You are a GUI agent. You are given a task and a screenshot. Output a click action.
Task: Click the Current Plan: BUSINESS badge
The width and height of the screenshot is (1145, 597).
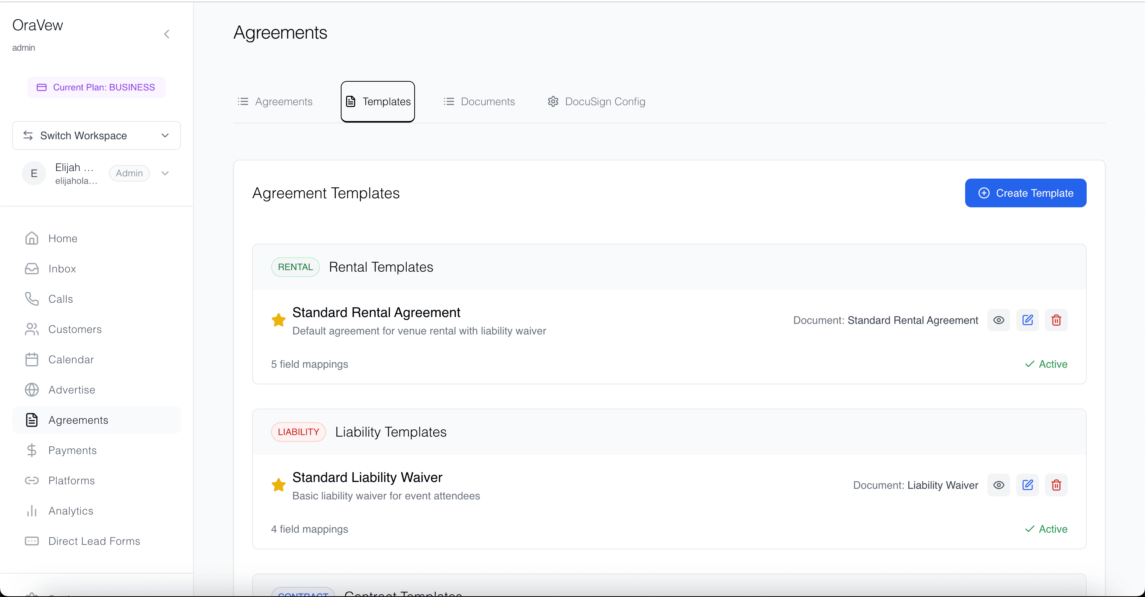click(96, 87)
